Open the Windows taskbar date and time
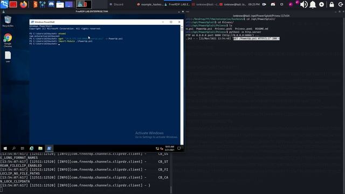Viewport: 345px width, 194px height. point(169,148)
